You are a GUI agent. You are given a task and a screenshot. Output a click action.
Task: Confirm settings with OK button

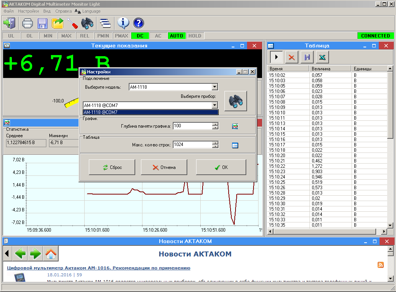[x=221, y=167]
